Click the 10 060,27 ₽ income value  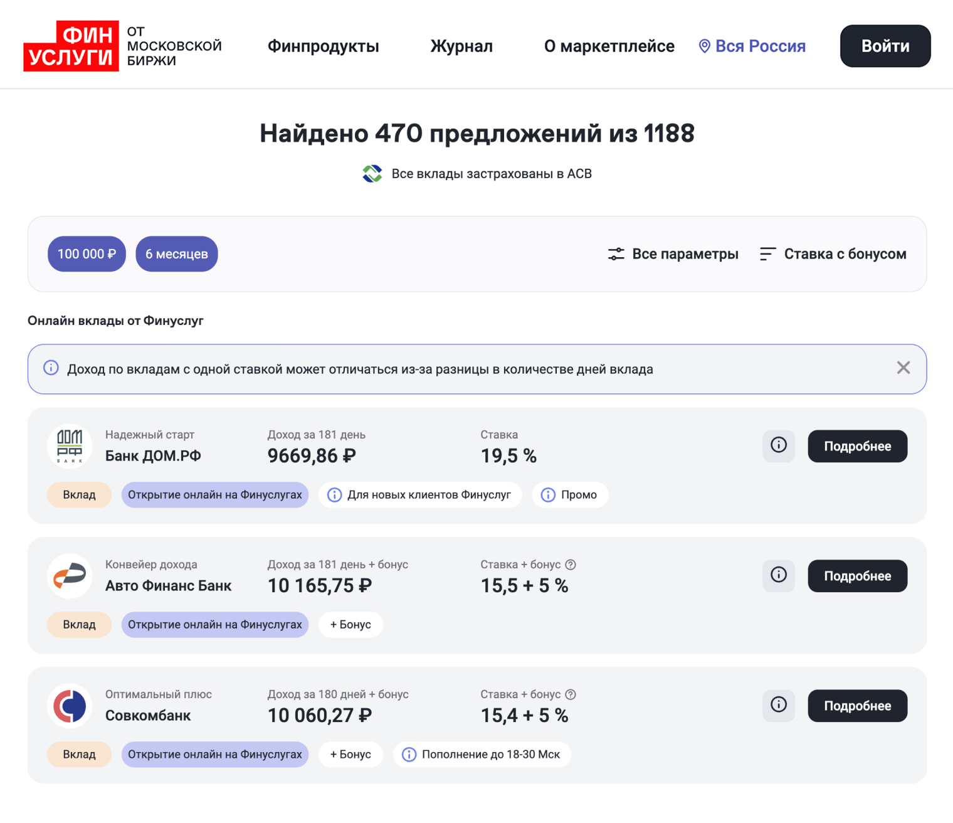pyautogui.click(x=320, y=716)
